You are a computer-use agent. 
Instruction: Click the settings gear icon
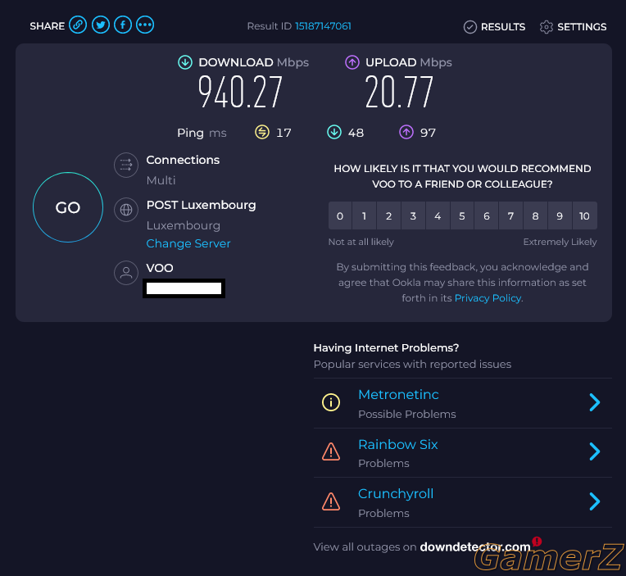[x=547, y=27]
